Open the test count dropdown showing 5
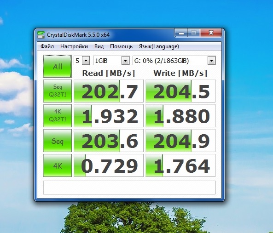273x233 pixels. click(x=82, y=61)
